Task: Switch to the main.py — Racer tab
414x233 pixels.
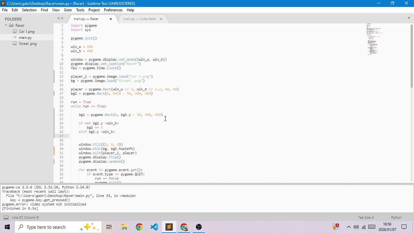Action: [86, 19]
